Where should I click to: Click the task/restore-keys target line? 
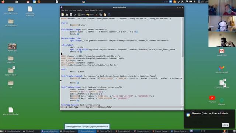[x=91, y=87]
